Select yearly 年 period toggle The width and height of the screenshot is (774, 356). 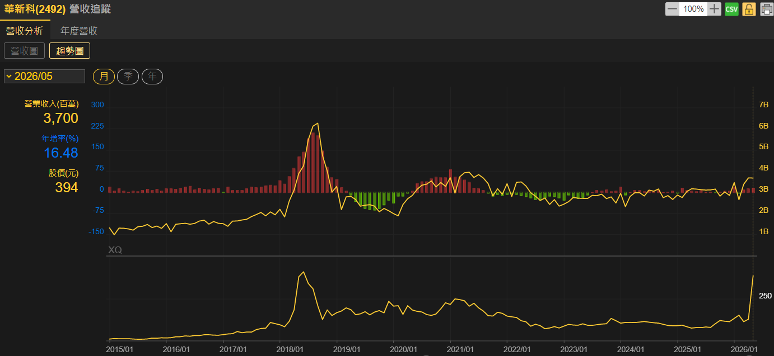[x=152, y=77]
